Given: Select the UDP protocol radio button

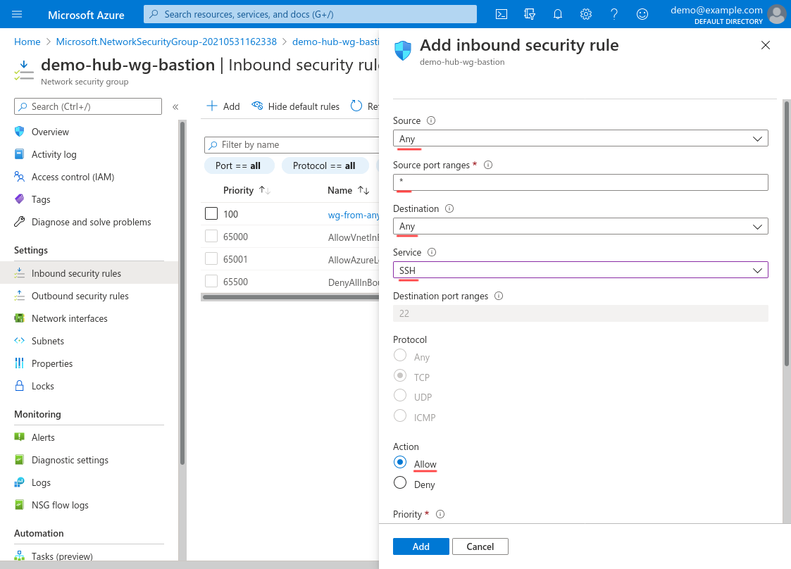Looking at the screenshot, I should click(400, 395).
